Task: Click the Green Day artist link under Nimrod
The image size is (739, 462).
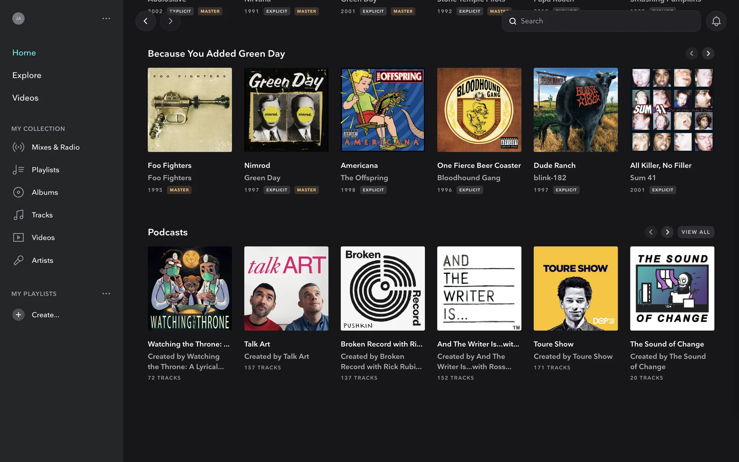Action: (x=262, y=177)
